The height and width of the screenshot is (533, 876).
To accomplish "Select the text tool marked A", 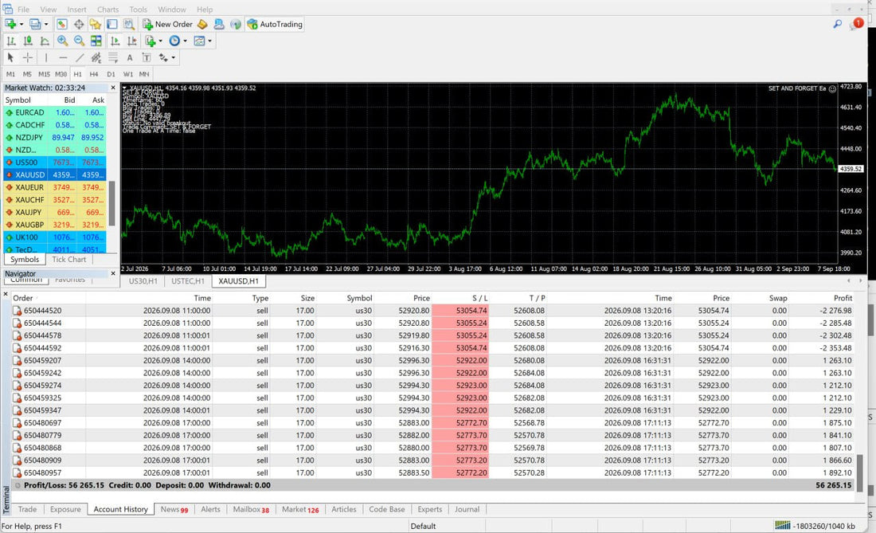I will tap(130, 57).
